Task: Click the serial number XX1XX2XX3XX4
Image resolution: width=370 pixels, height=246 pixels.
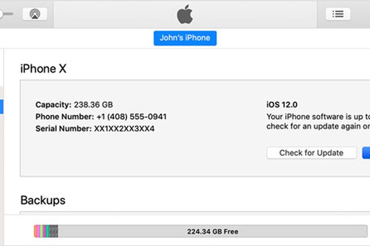Action: click(124, 129)
